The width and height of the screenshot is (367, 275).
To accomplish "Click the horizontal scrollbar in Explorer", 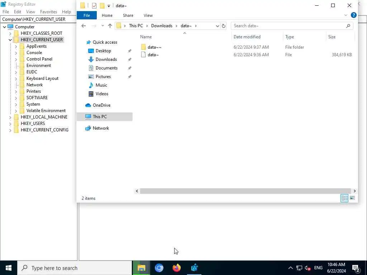I will 245,191.
